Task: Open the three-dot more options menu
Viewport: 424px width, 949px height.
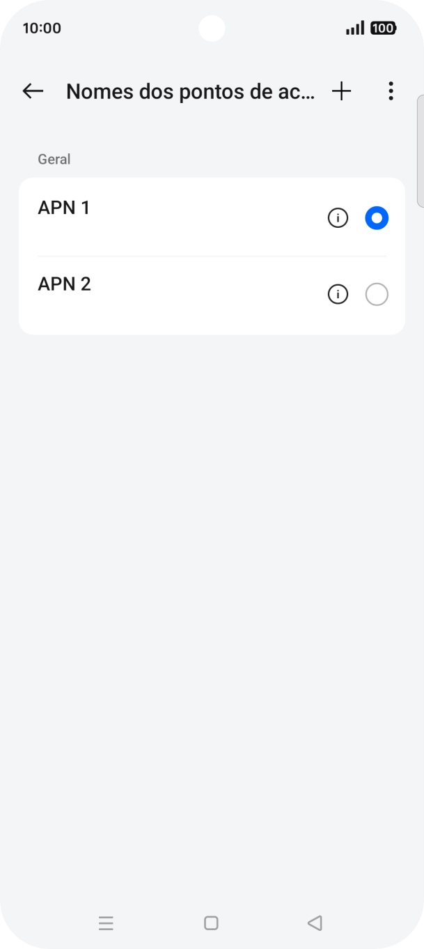Action: [x=391, y=91]
